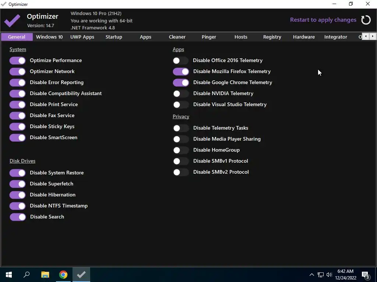Enable Disable Media Player Sharing

181,139
